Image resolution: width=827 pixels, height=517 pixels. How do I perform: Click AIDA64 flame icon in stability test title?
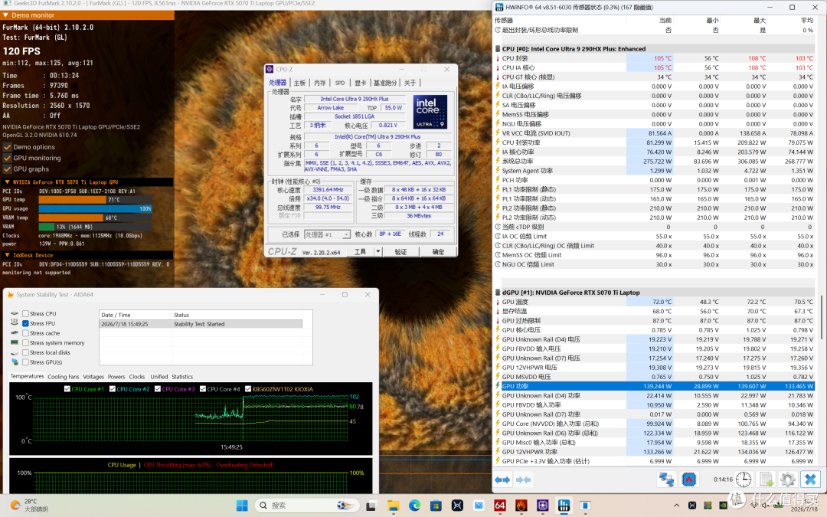[10, 294]
